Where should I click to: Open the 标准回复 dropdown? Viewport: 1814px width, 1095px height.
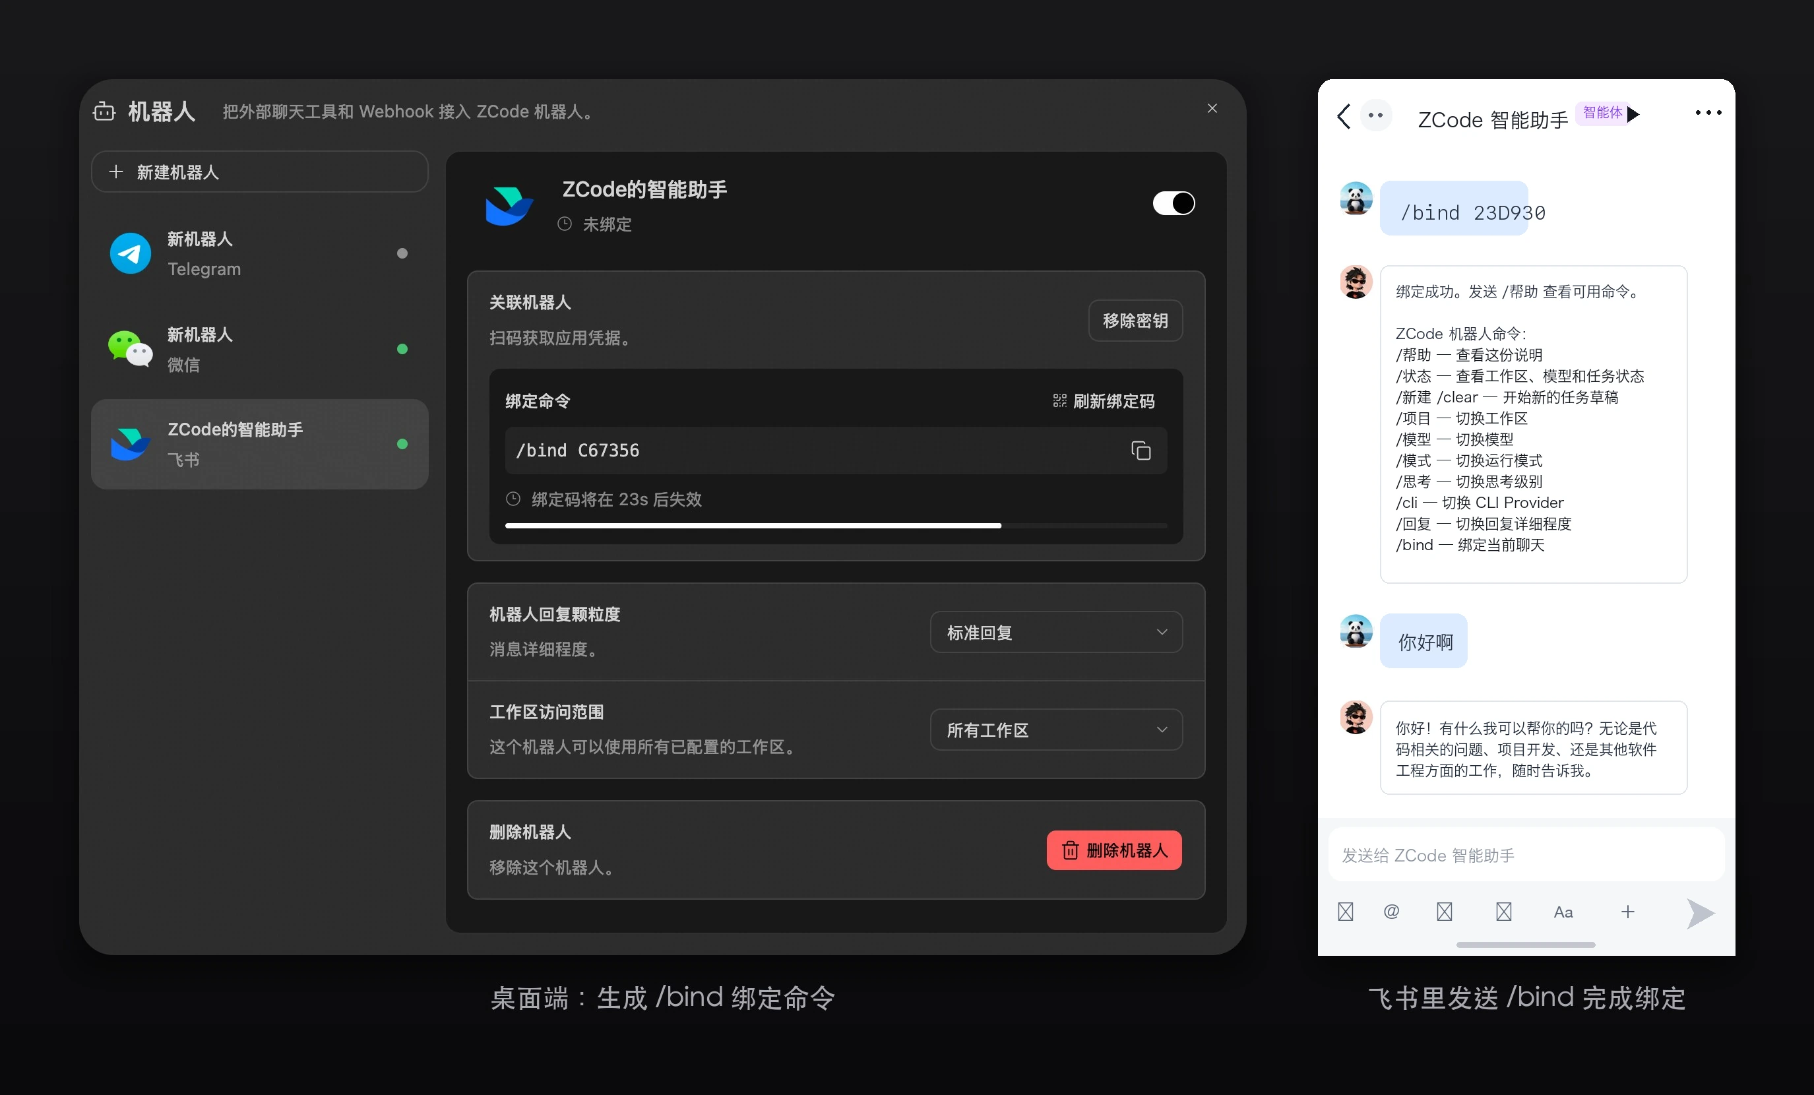click(1057, 632)
